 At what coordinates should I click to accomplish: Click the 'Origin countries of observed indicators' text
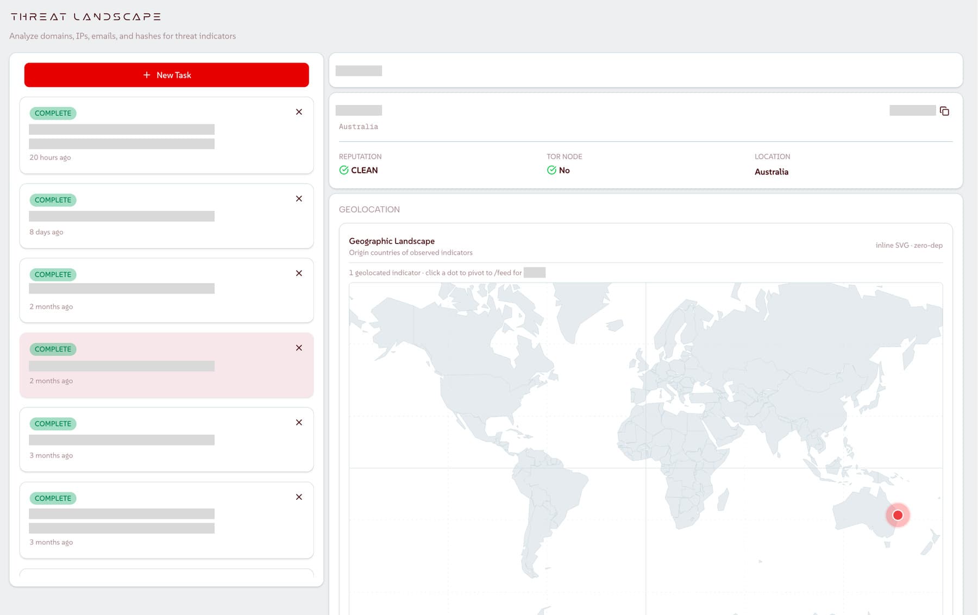tap(411, 253)
